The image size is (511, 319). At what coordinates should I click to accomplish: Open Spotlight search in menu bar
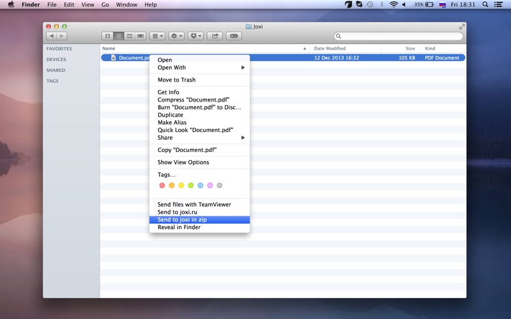(485, 4)
